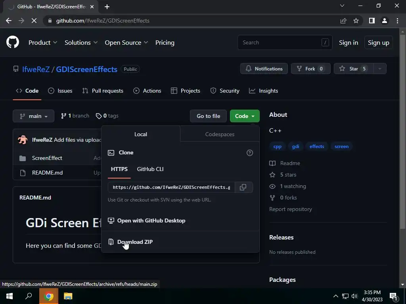Screen dimensions: 406x304
Task: Click the clone URL text field
Action: pos(171,187)
